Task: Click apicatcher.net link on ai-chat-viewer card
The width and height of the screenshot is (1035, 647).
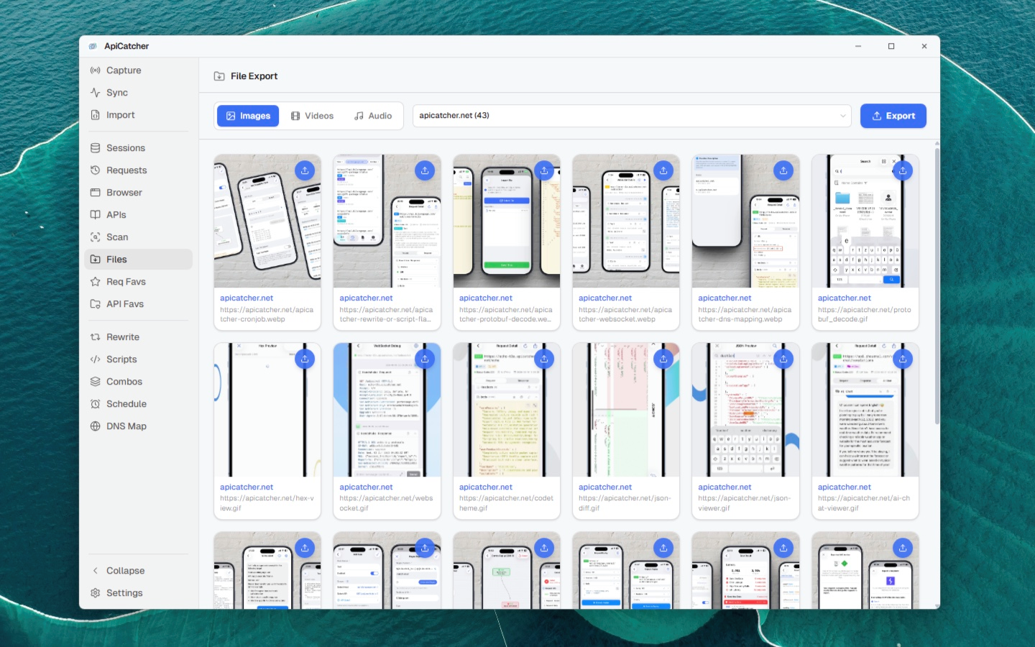Action: click(x=845, y=487)
